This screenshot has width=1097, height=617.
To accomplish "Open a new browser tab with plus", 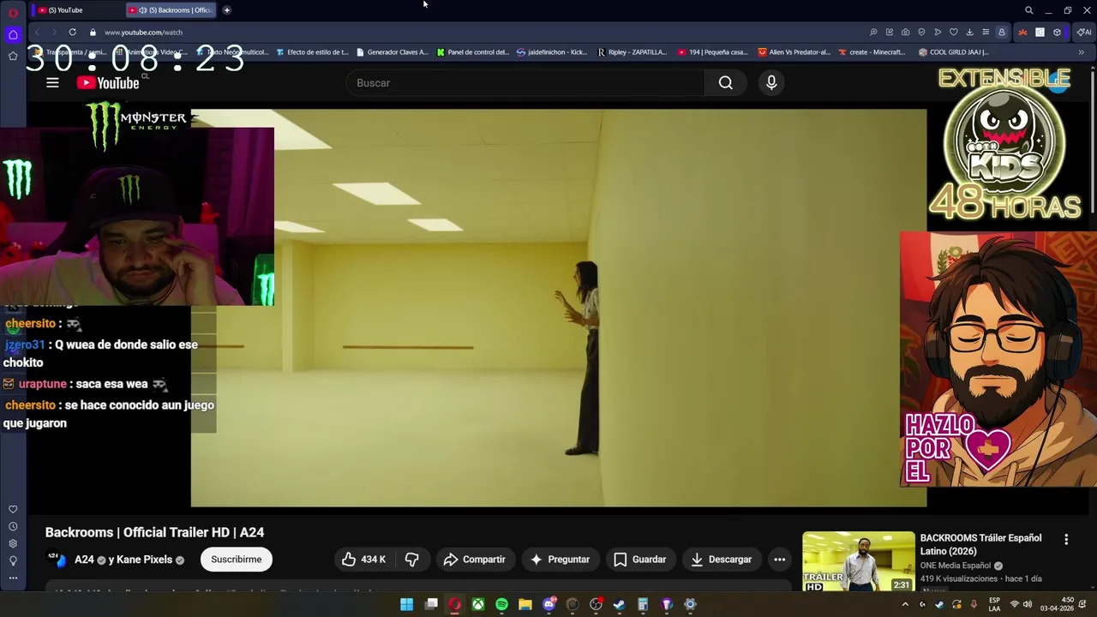I will pyautogui.click(x=226, y=10).
